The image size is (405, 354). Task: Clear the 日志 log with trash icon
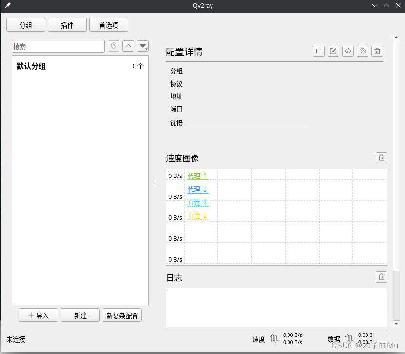[x=382, y=277]
